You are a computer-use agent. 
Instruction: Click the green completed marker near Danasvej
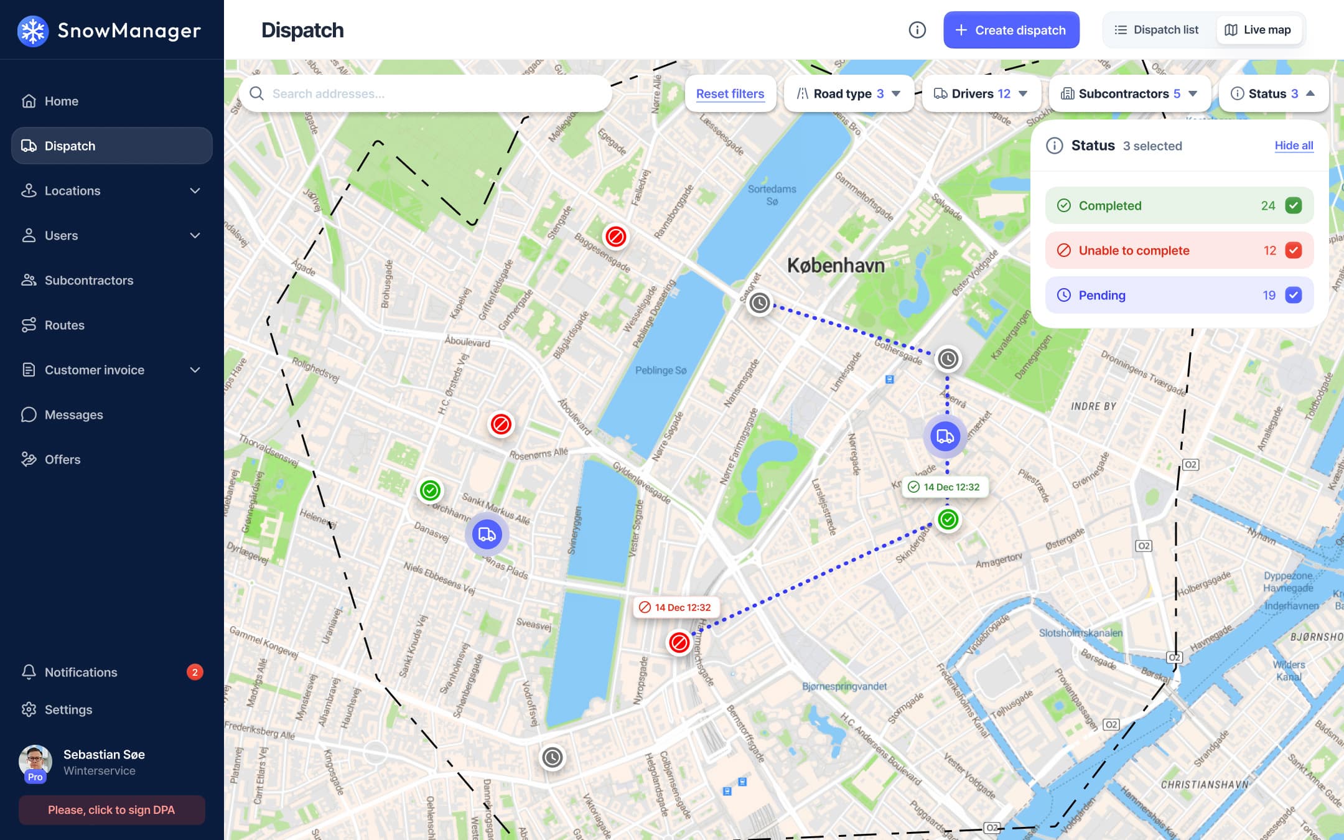tap(430, 490)
